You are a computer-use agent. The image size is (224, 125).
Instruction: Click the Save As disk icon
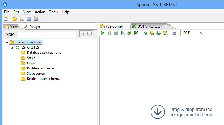[x=36, y=19]
